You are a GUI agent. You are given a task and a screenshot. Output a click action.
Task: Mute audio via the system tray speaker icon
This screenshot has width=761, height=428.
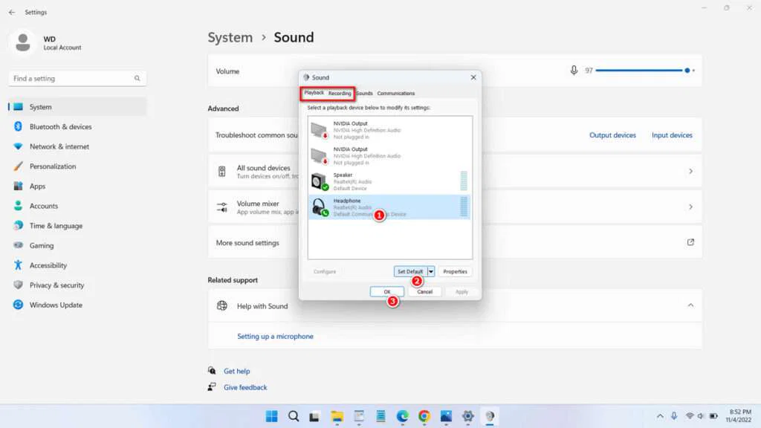(x=701, y=416)
